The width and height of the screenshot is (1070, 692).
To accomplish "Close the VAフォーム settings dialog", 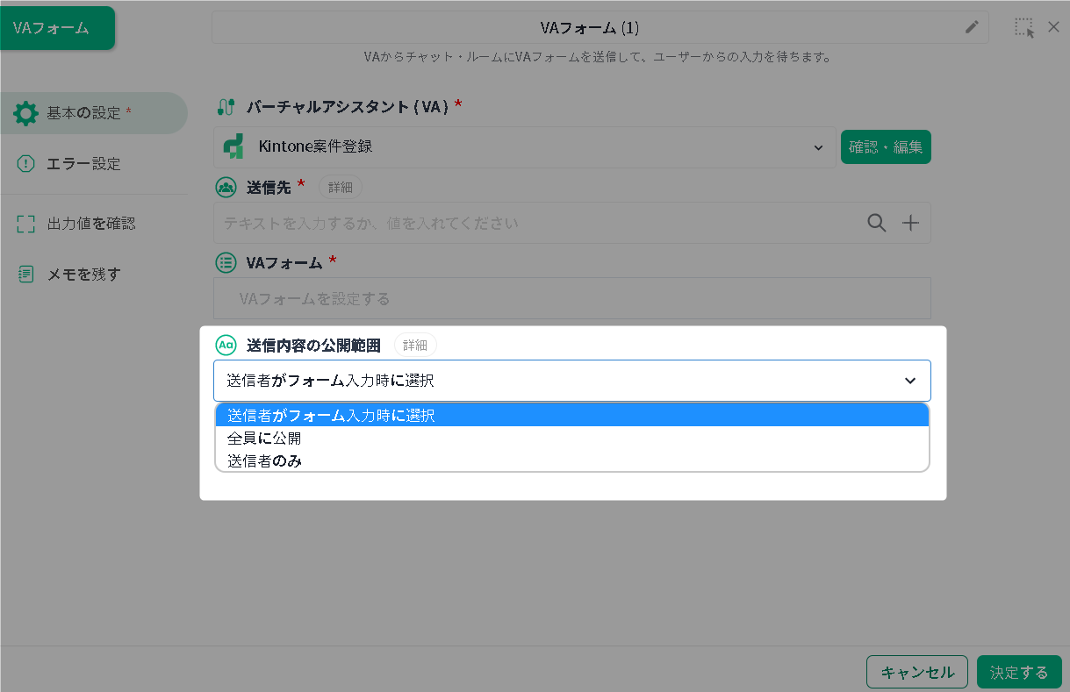I will pos(1054,26).
